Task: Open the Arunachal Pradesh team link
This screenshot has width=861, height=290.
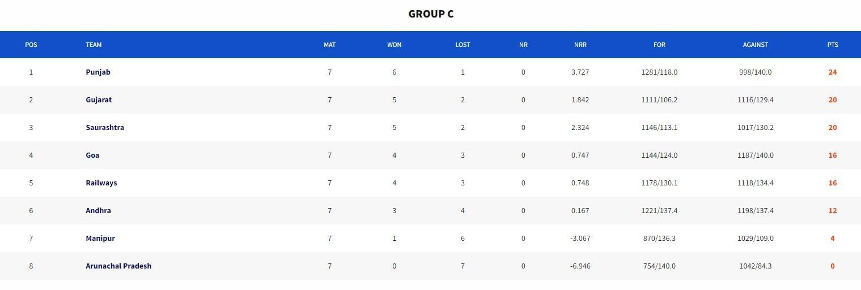Action: coord(118,266)
